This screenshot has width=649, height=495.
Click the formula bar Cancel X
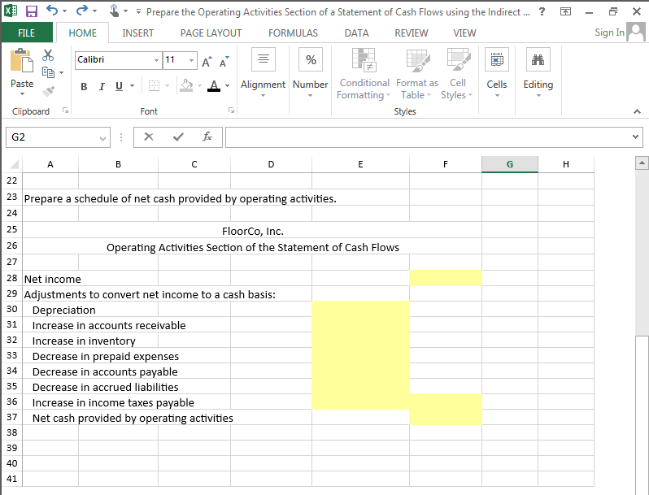[x=149, y=137]
